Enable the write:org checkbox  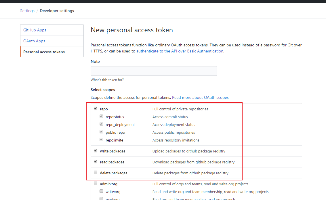coord(101,191)
